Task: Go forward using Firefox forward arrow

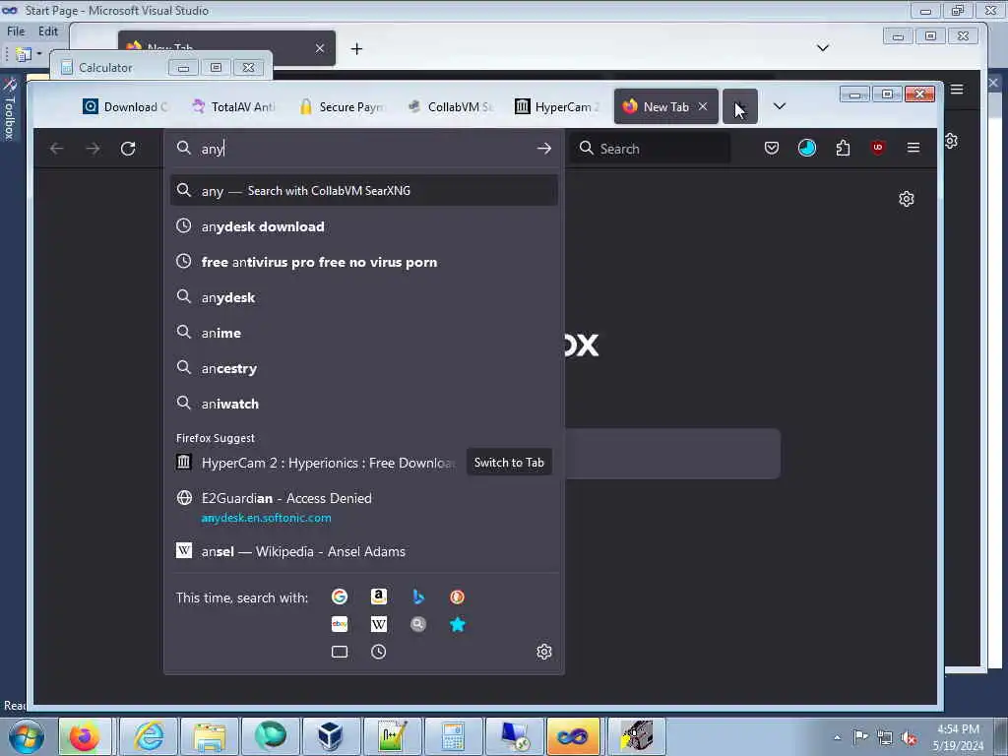Action: (93, 149)
